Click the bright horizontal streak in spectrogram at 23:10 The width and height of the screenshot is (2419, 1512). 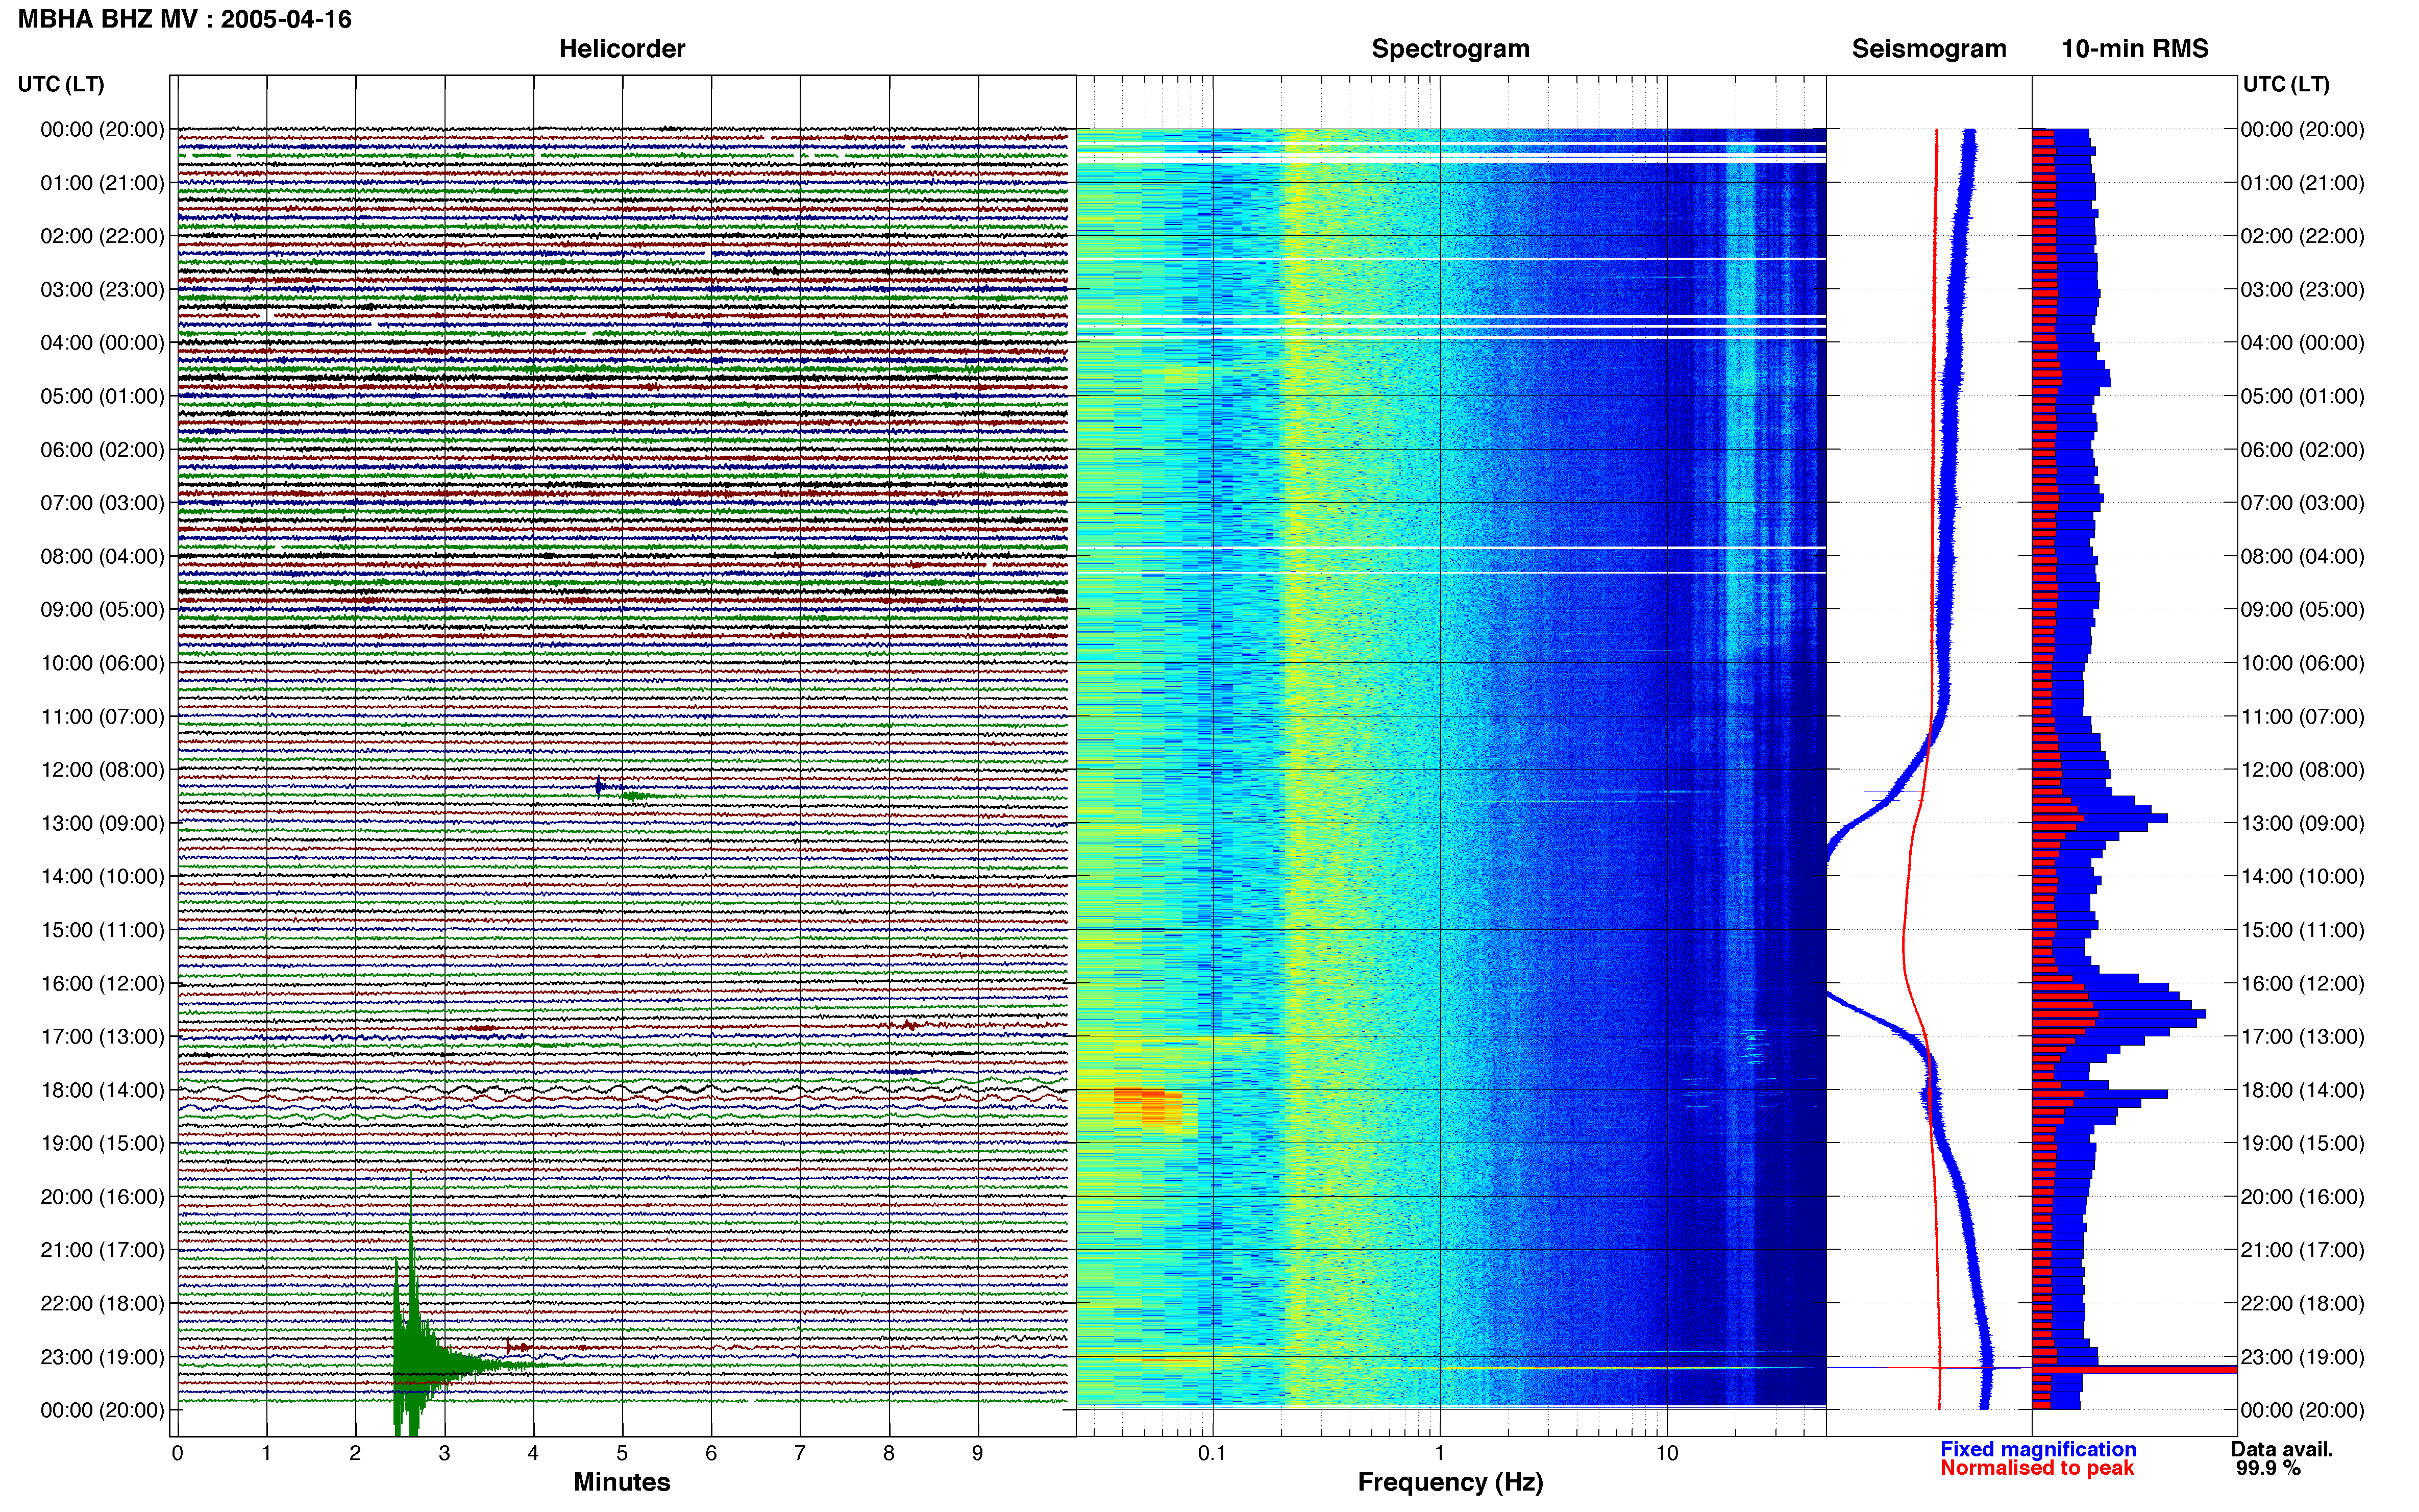point(1450,1368)
